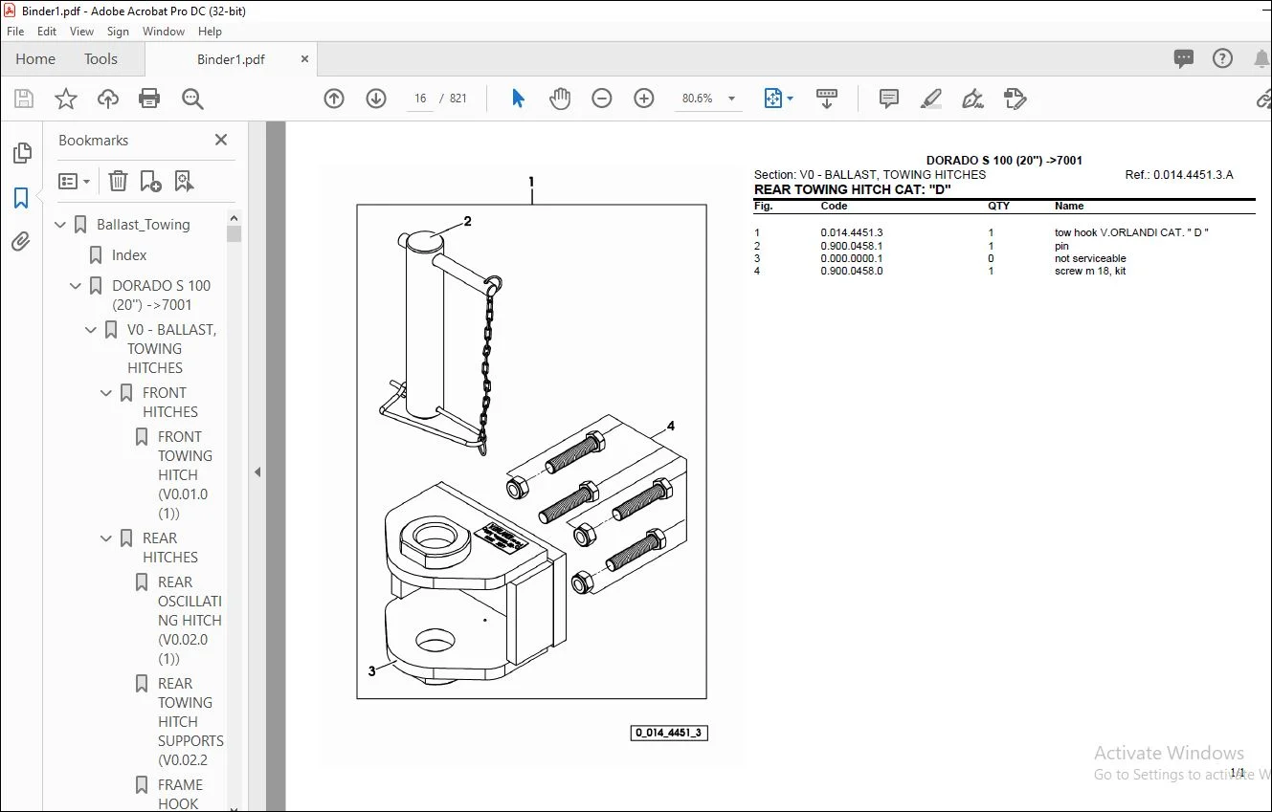Viewport: 1272px width, 812px height.
Task: Zoom out with the minus icon
Action: [602, 99]
